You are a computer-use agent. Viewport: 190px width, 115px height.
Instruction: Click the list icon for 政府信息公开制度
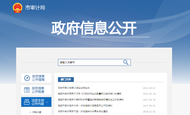tap(27, 90)
